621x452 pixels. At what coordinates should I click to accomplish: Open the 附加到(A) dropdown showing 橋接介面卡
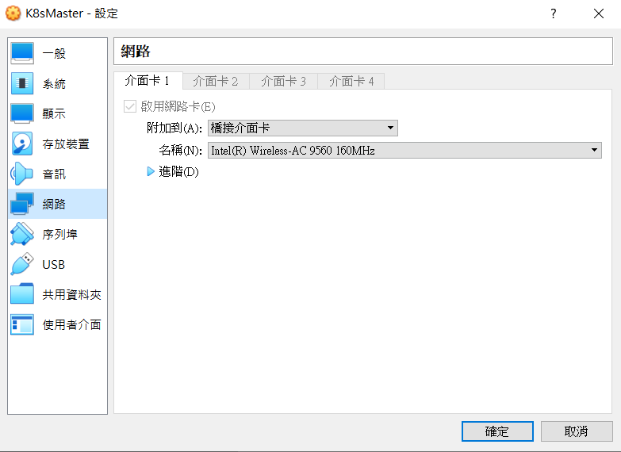coord(303,128)
